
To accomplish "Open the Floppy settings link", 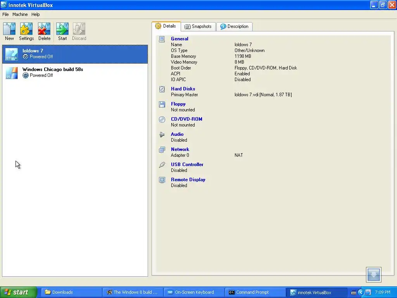I will tap(178, 104).
